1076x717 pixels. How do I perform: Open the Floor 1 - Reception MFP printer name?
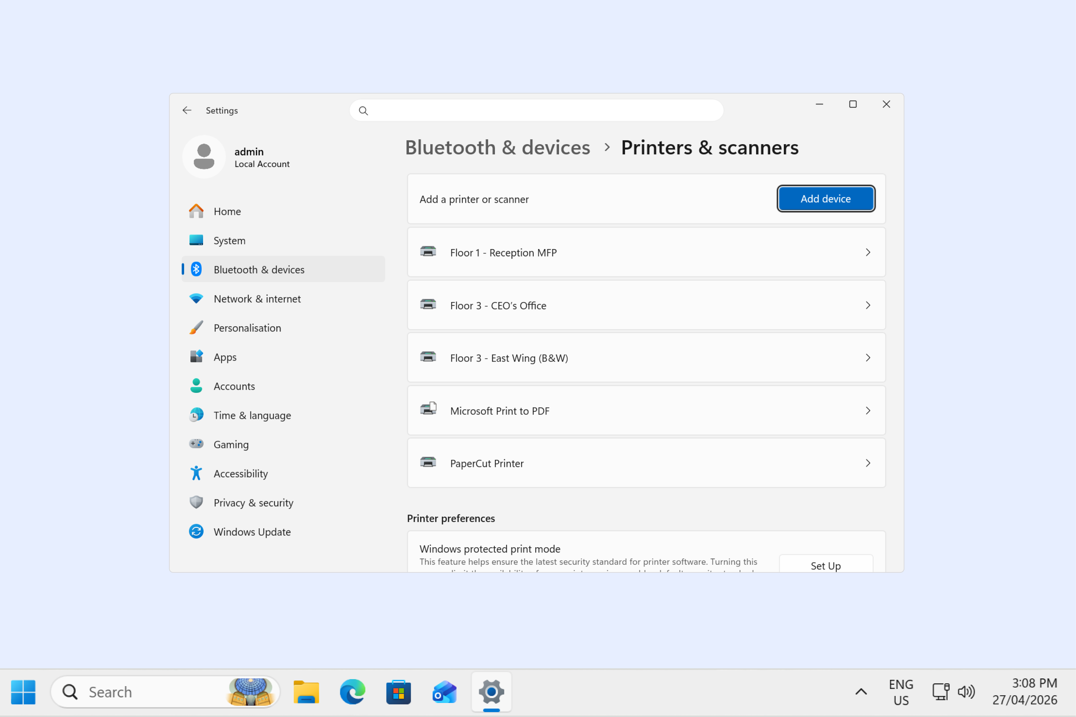(503, 253)
